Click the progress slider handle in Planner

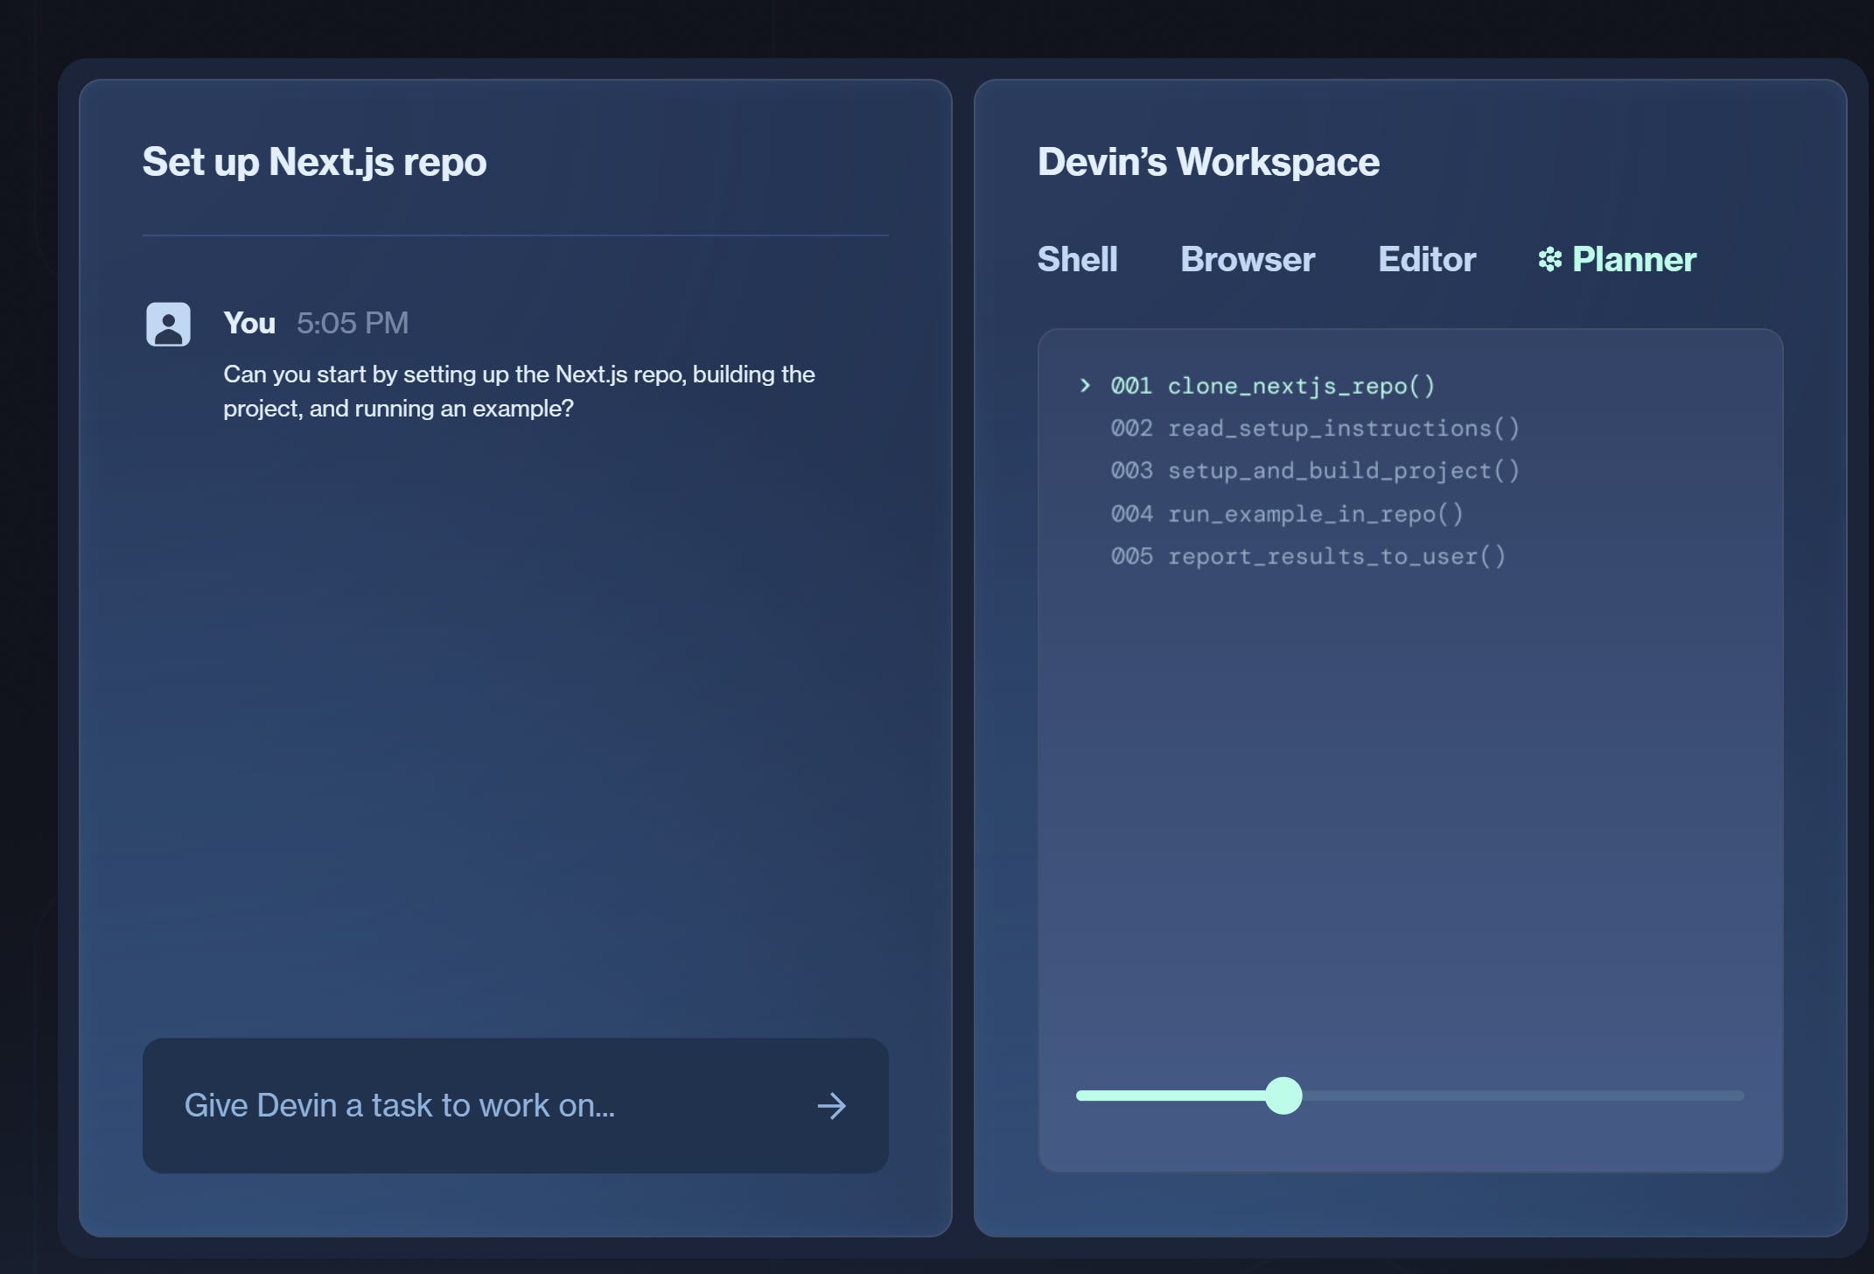click(x=1283, y=1095)
